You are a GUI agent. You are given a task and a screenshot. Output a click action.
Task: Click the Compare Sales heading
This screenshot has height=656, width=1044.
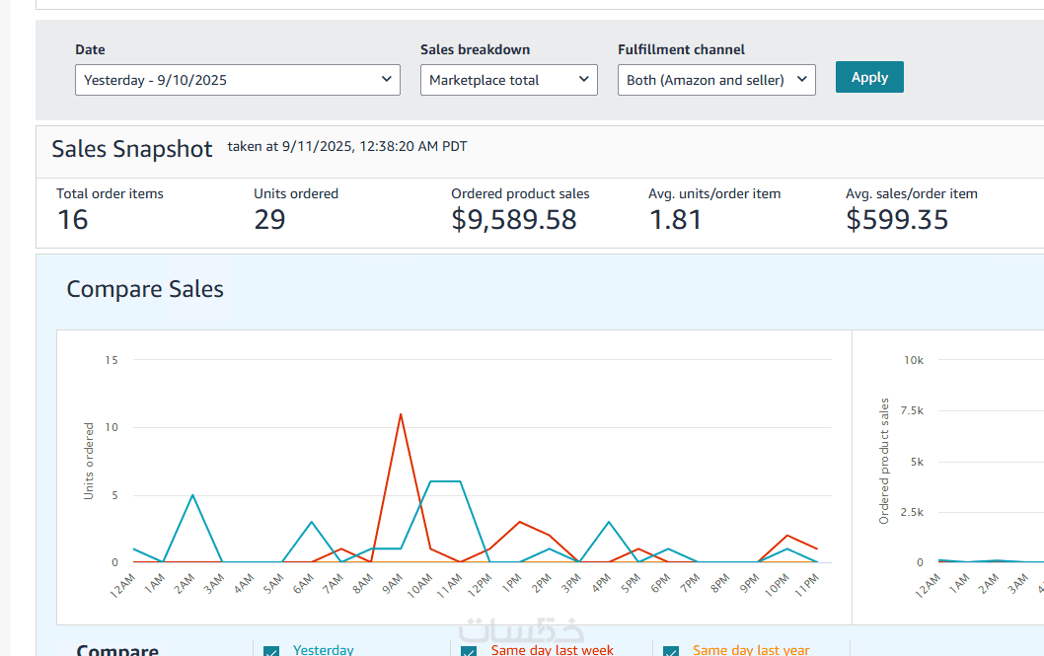[145, 289]
